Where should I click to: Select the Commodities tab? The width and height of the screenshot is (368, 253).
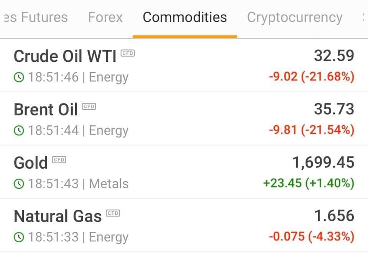click(x=185, y=17)
